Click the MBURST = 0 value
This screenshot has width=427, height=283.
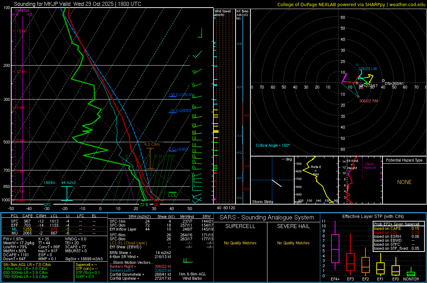point(76,251)
